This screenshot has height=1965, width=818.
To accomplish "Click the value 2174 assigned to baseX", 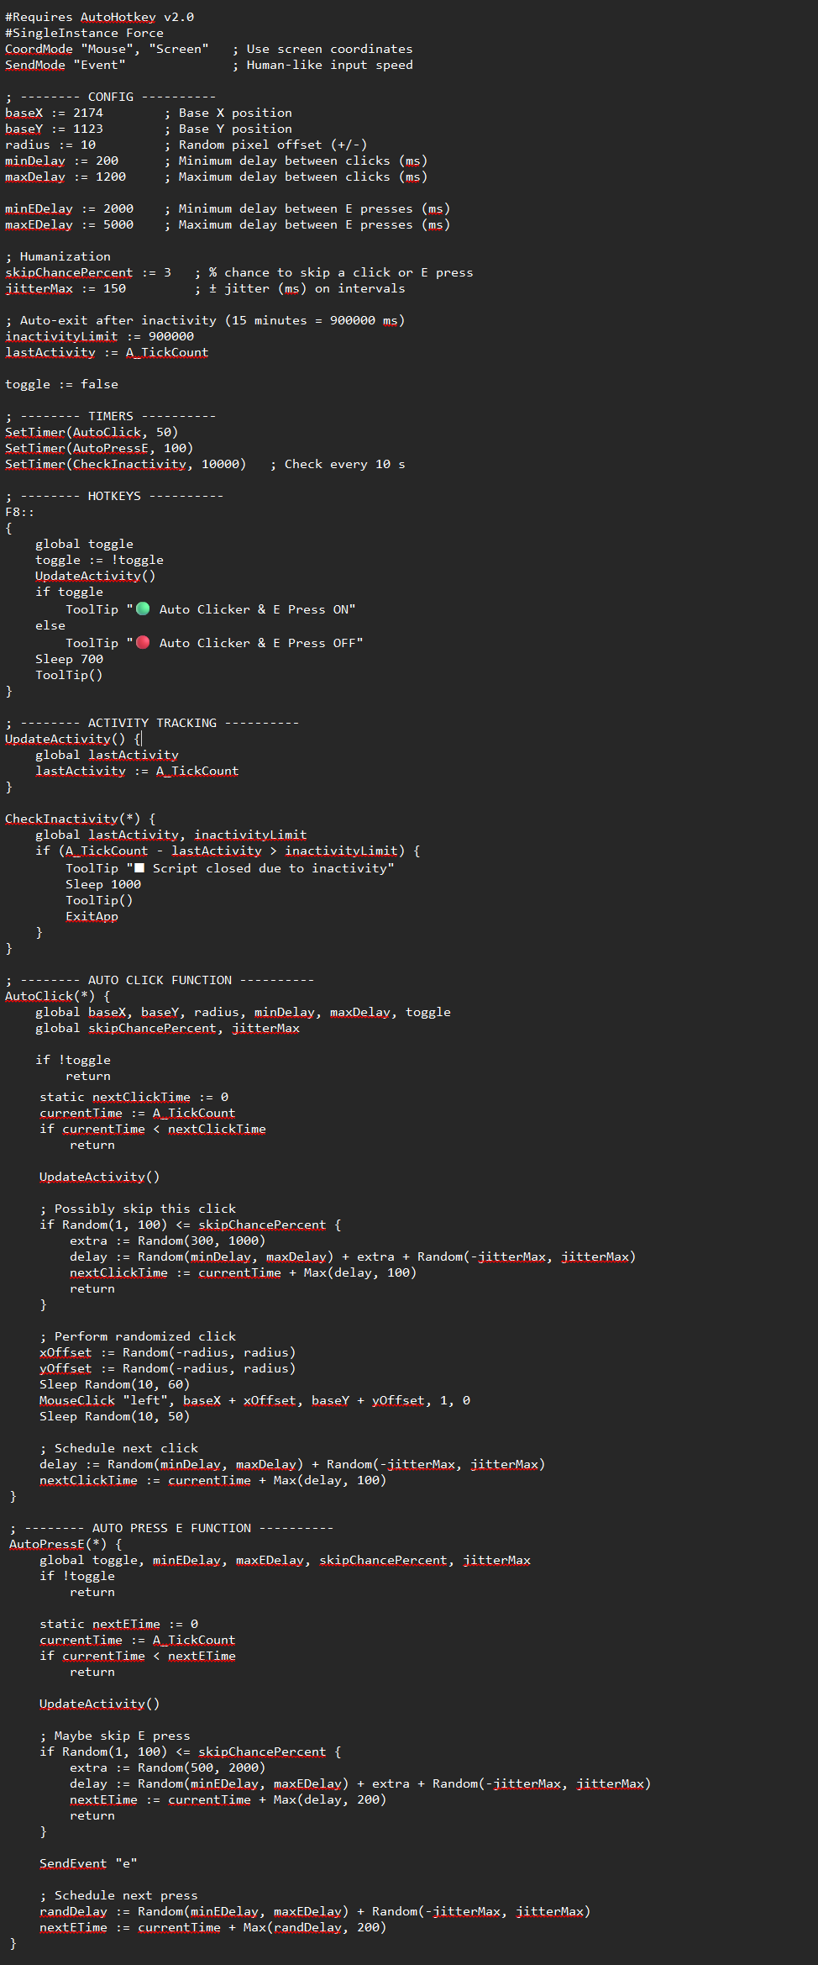I will 88,113.
